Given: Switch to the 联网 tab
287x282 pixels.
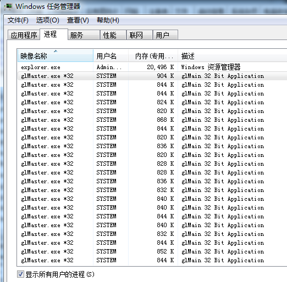Looking at the screenshot, I should pyautogui.click(x=140, y=35).
